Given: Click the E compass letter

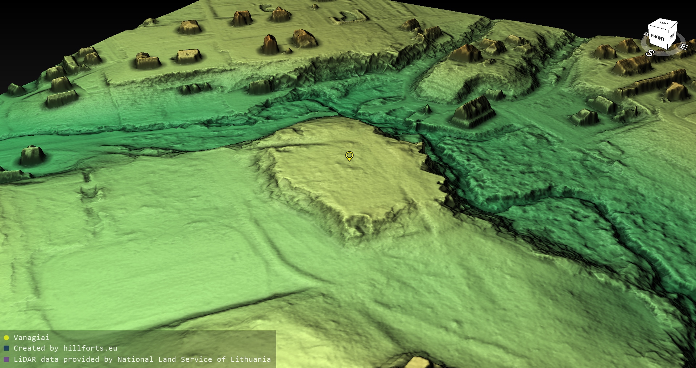Looking at the screenshot, I should tap(683, 47).
